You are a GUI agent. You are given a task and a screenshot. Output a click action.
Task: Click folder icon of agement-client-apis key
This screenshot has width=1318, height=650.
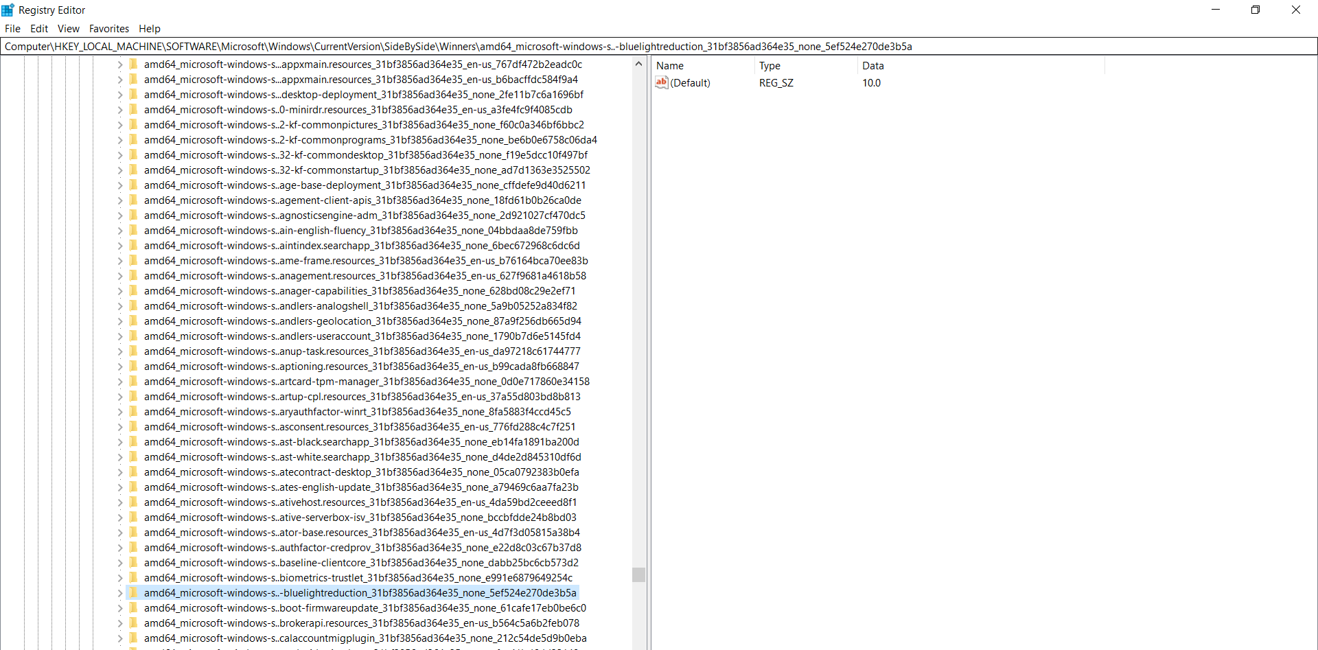[133, 200]
